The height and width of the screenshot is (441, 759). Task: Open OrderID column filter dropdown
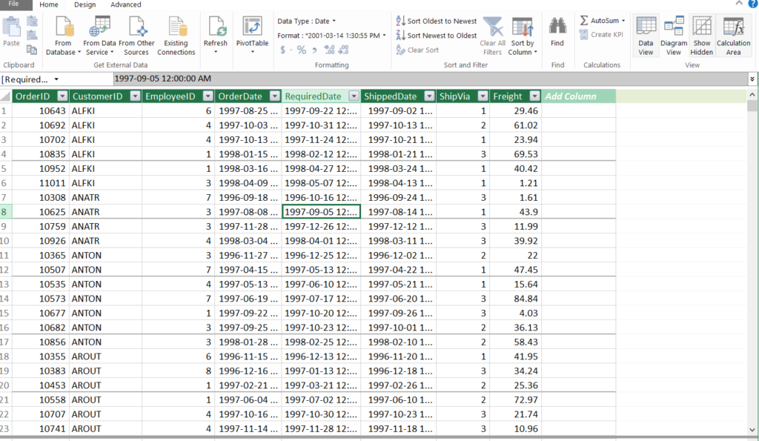click(x=62, y=96)
